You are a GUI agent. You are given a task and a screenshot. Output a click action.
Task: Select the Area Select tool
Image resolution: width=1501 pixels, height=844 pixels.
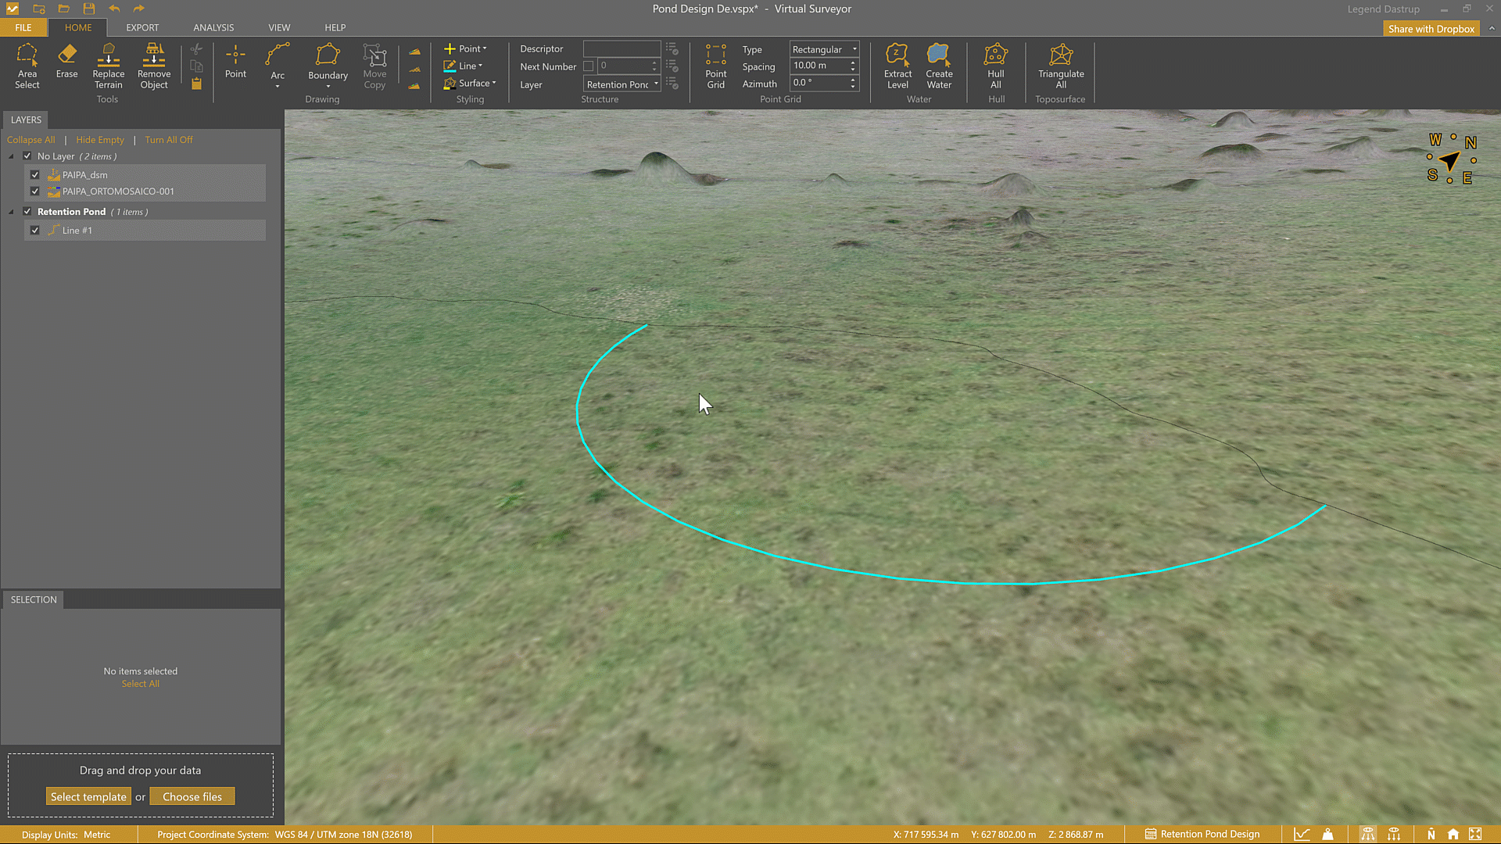pyautogui.click(x=27, y=66)
